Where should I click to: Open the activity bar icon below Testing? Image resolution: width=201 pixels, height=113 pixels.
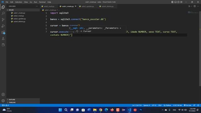3,45
